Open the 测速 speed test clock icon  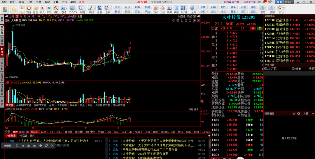click(29, 8)
